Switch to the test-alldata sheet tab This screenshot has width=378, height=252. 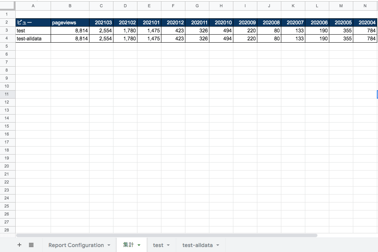click(198, 245)
